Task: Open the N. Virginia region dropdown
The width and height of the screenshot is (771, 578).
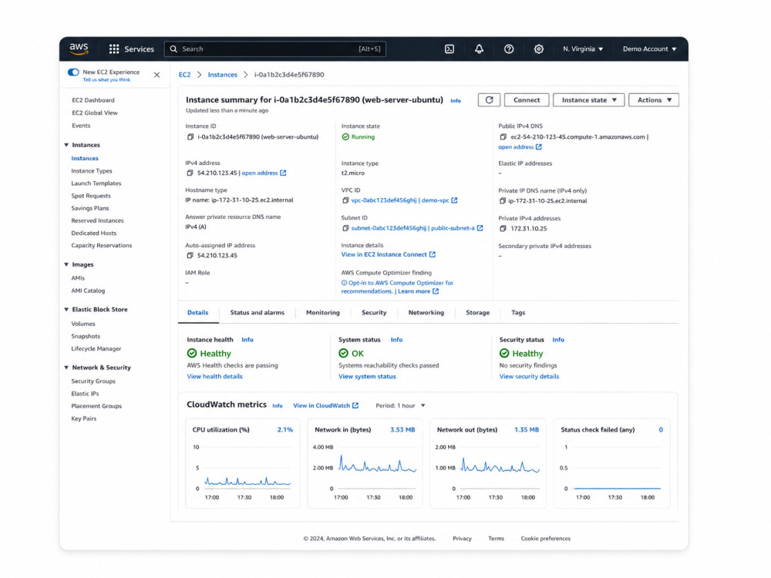Action: tap(583, 49)
